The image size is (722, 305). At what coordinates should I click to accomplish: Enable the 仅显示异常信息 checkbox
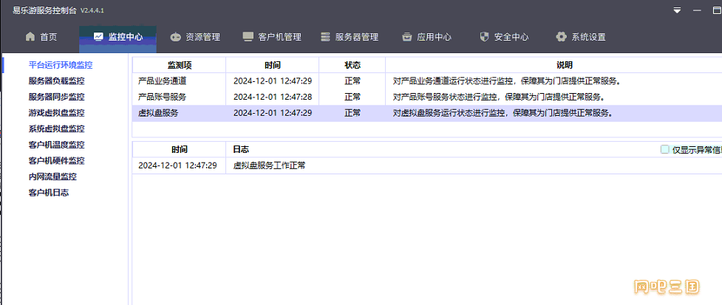pos(665,149)
